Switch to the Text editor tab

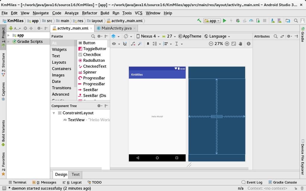tap(76, 174)
